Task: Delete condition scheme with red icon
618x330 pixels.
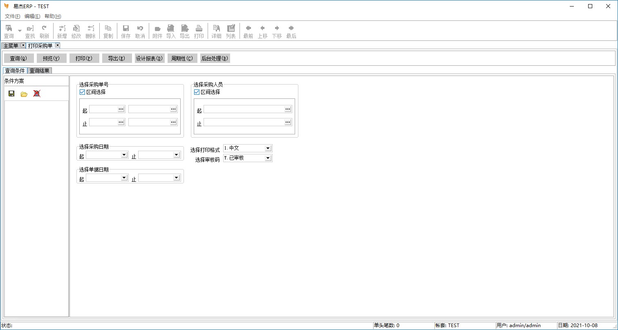Action: pyautogui.click(x=37, y=94)
